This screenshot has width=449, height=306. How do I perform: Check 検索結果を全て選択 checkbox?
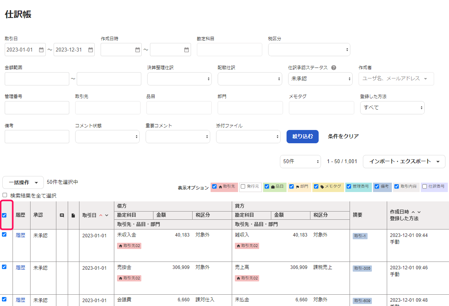point(5,195)
